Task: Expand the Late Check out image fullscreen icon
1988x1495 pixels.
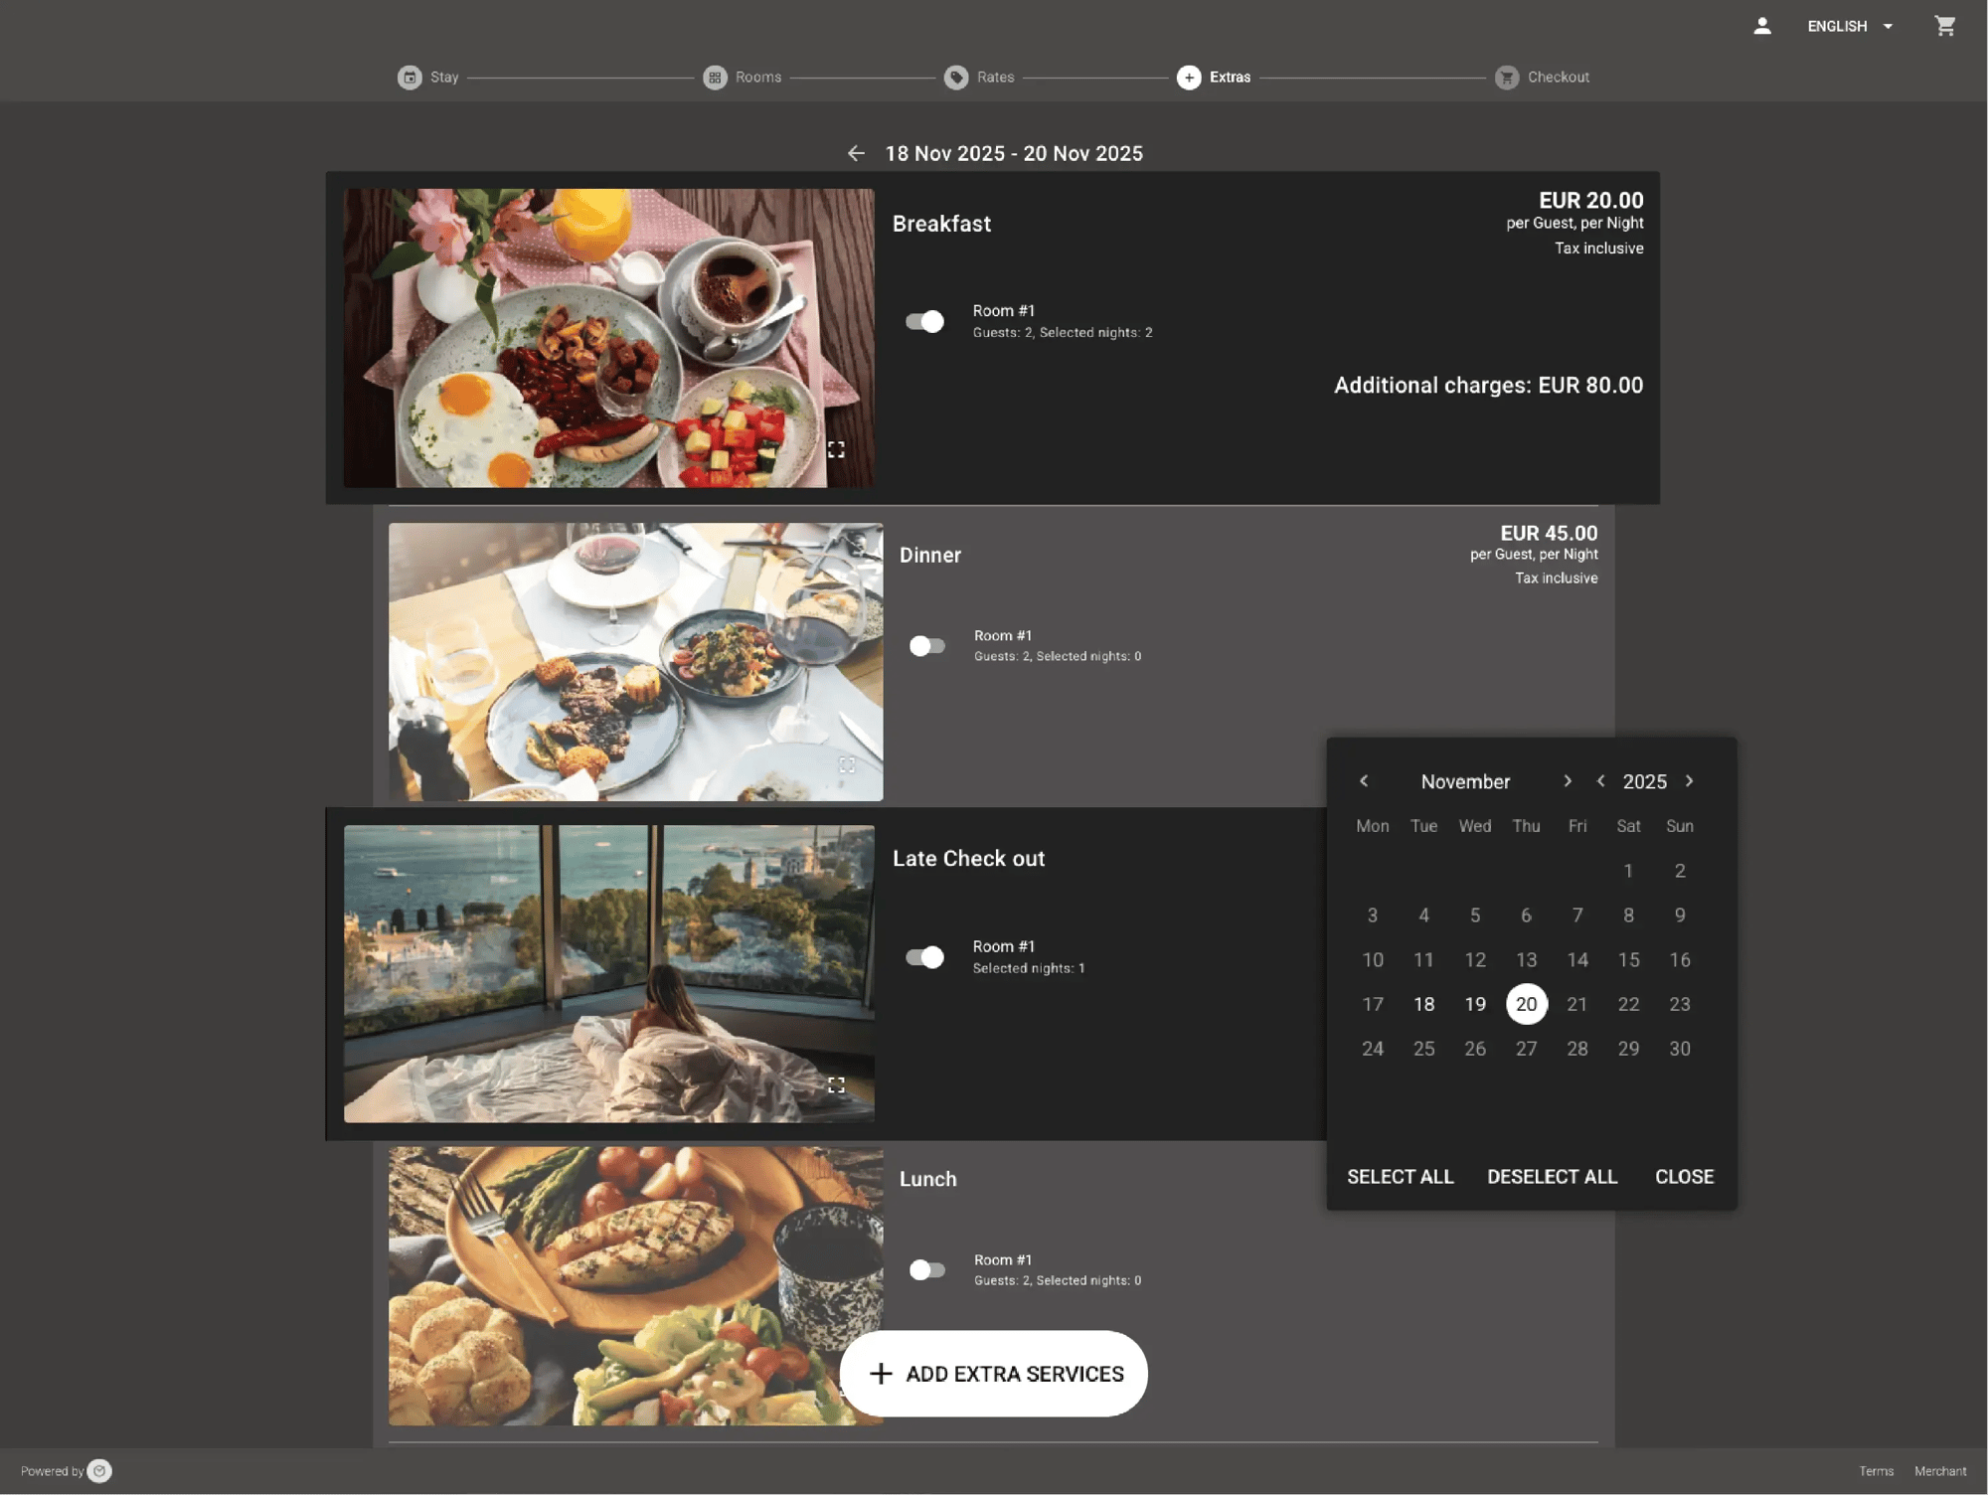Action: click(x=838, y=1085)
